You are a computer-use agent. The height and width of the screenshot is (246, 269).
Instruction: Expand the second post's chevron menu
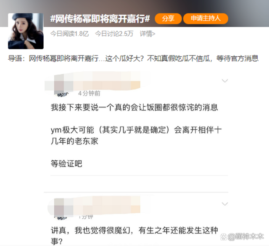pos(225,204)
